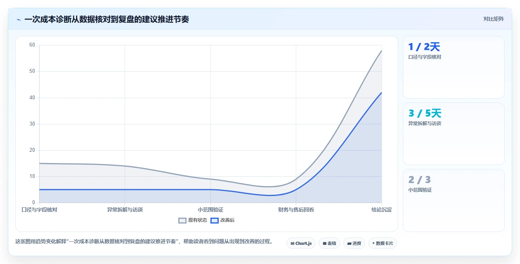Screen dimensions: 520x264
Task: Click x-axis label 口径与字段核对
Action: [x=39, y=210]
